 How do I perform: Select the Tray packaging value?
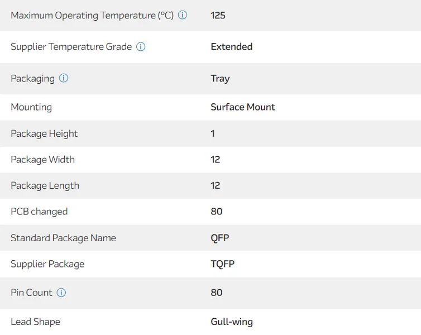tap(220, 78)
